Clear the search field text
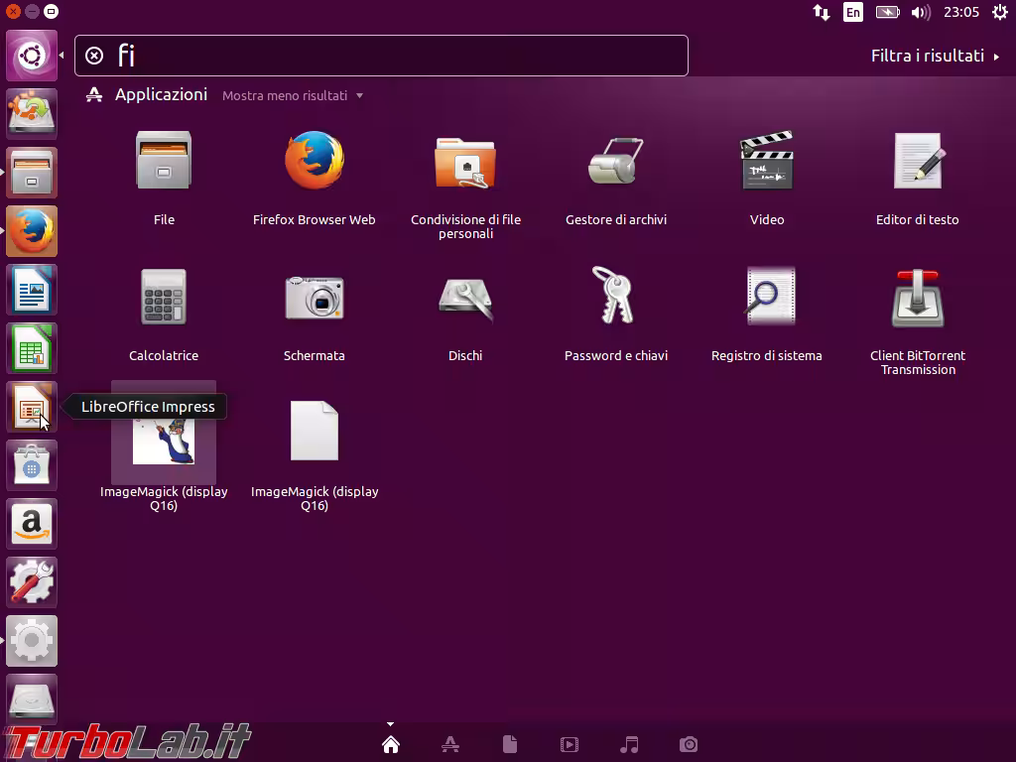The width and height of the screenshot is (1016, 762). point(95,56)
